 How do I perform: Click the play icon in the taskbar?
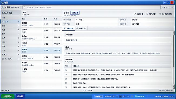[121, 96]
